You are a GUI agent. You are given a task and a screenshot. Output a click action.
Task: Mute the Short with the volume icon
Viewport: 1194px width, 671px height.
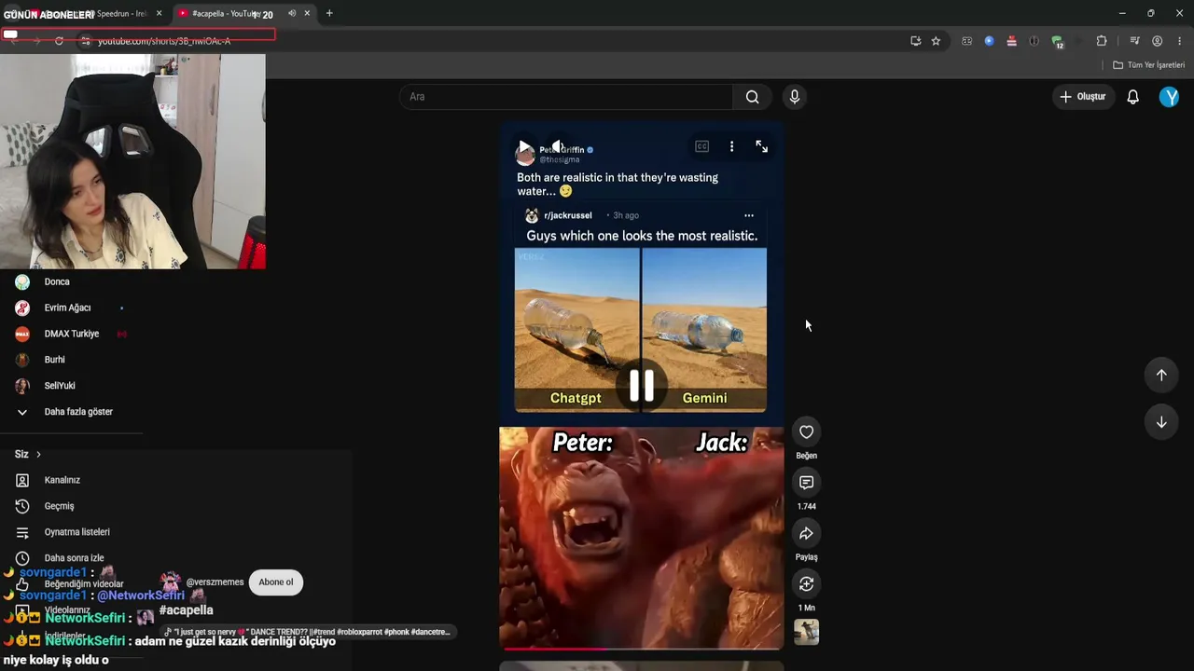coord(558,147)
